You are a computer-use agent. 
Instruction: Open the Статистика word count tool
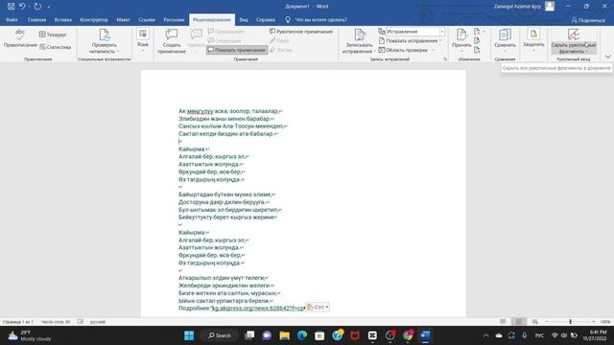click(56, 47)
